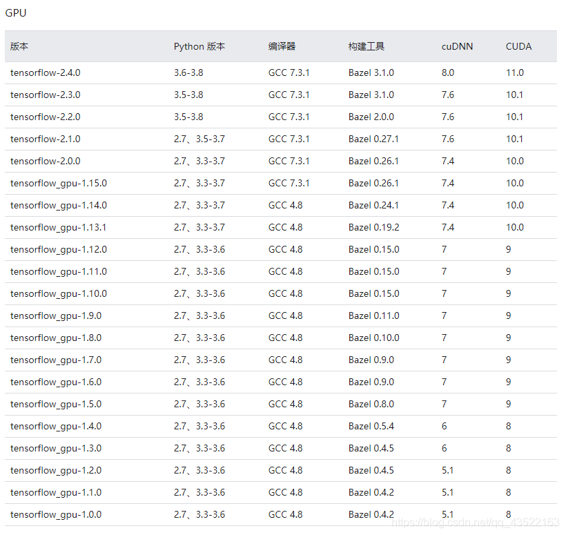
Task: Click Bazel 3.1.0 in tensorflow-2.4.0 row
Action: (371, 72)
